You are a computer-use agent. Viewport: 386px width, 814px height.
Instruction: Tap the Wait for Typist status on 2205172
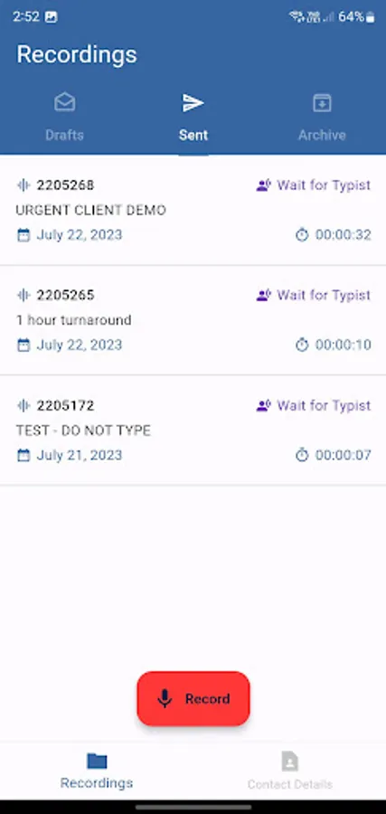pyautogui.click(x=314, y=405)
